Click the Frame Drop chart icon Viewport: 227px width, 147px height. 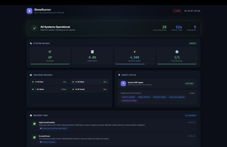pos(92,52)
